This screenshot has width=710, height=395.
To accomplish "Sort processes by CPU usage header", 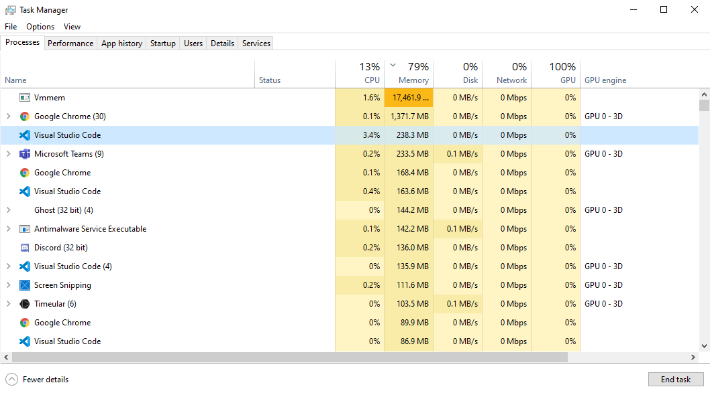I will pyautogui.click(x=360, y=74).
